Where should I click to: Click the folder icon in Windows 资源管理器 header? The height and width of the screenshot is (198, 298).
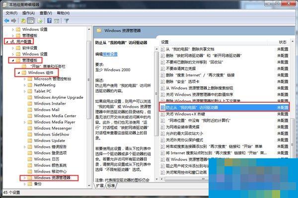(99, 30)
